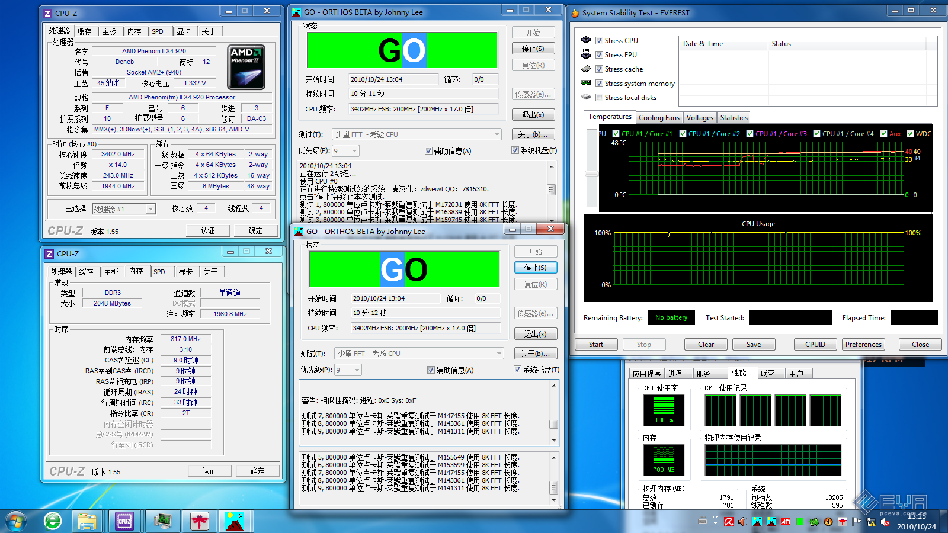Viewport: 948px width, 533px height.
Task: Toggle the Aux temperature legend checkbox
Action: coord(884,134)
